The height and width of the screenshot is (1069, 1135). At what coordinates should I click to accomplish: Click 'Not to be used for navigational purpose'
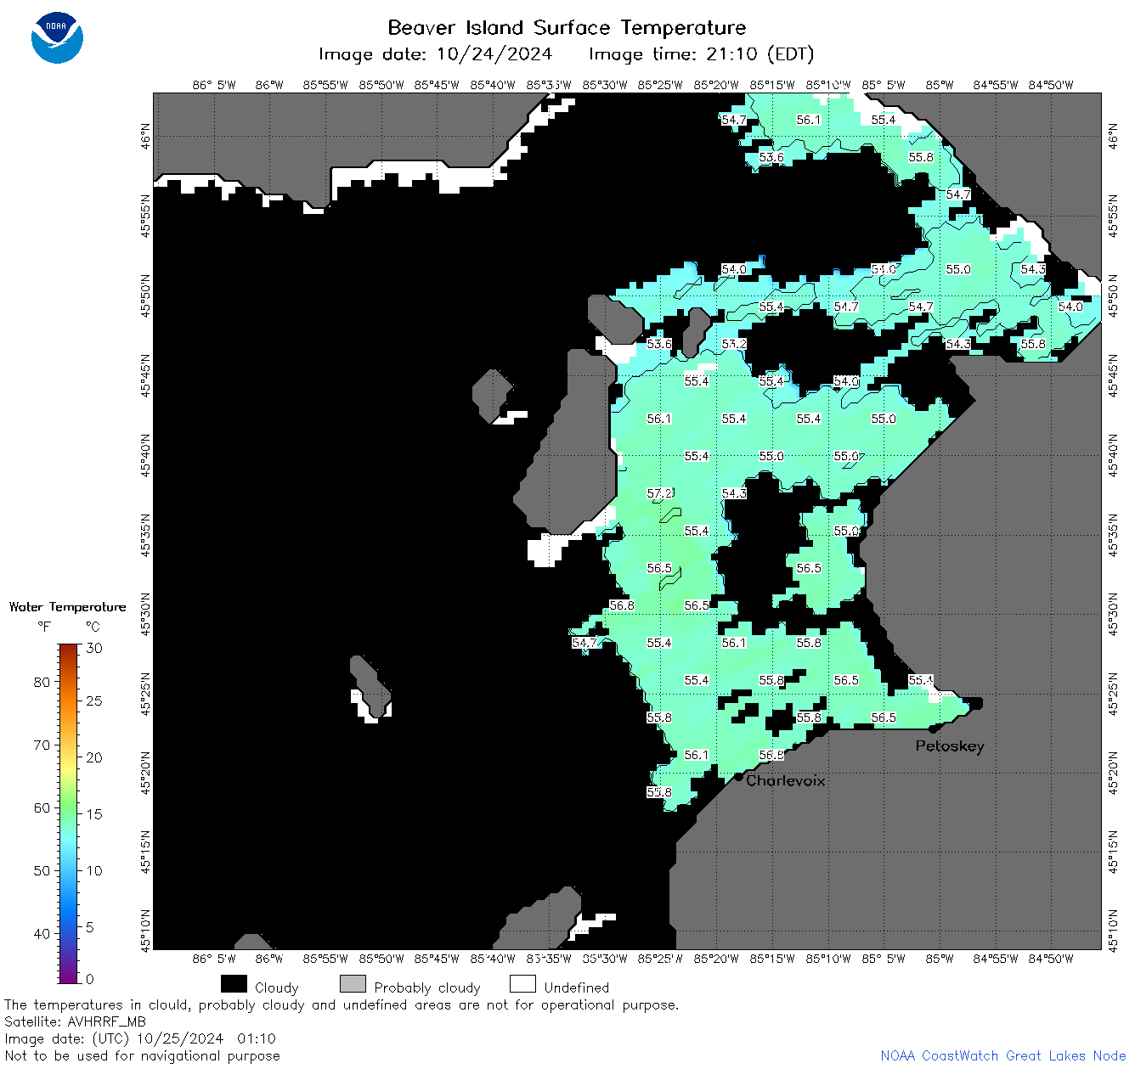coord(142,1055)
